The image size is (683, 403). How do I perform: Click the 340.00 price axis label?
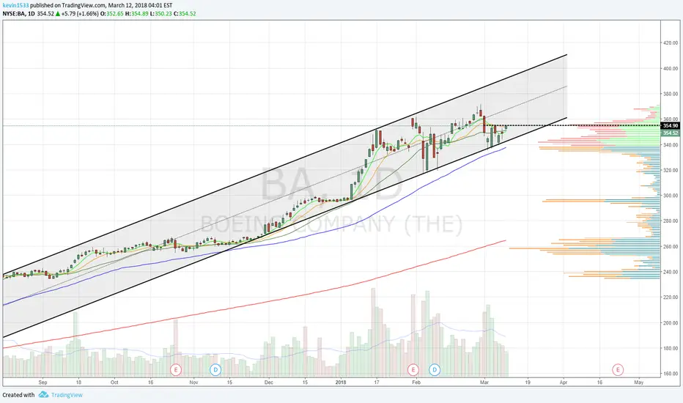(x=671, y=144)
